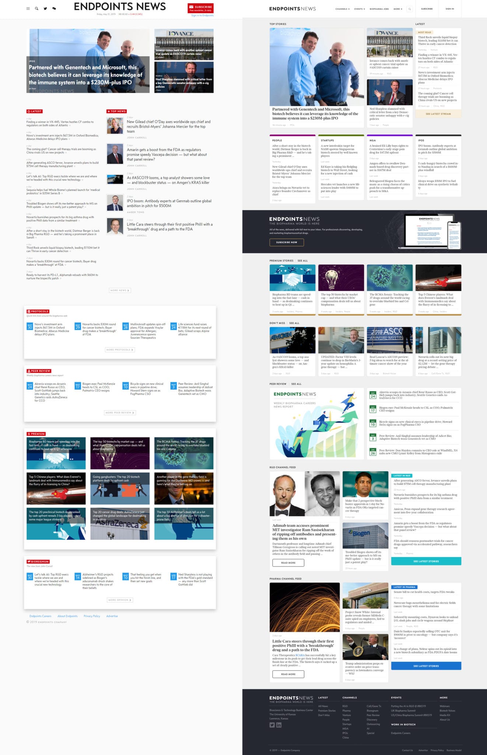Click the red PROTOCOLS section tag
The image size is (487, 755).
pos(38,312)
